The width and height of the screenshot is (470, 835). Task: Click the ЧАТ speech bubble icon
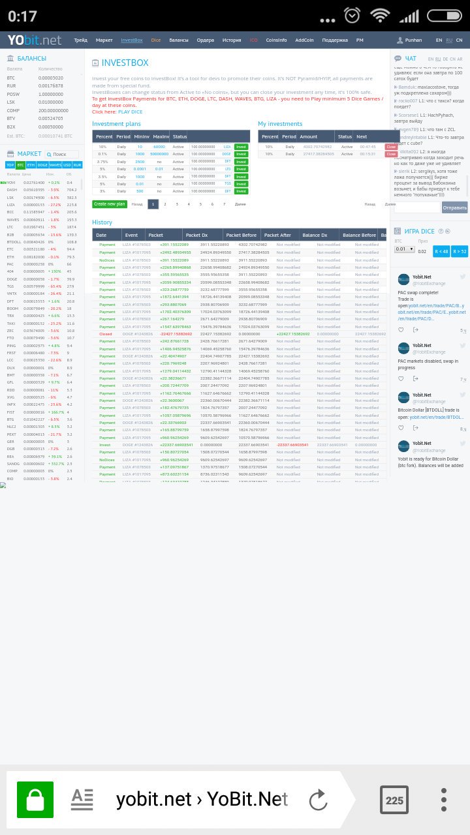click(398, 59)
